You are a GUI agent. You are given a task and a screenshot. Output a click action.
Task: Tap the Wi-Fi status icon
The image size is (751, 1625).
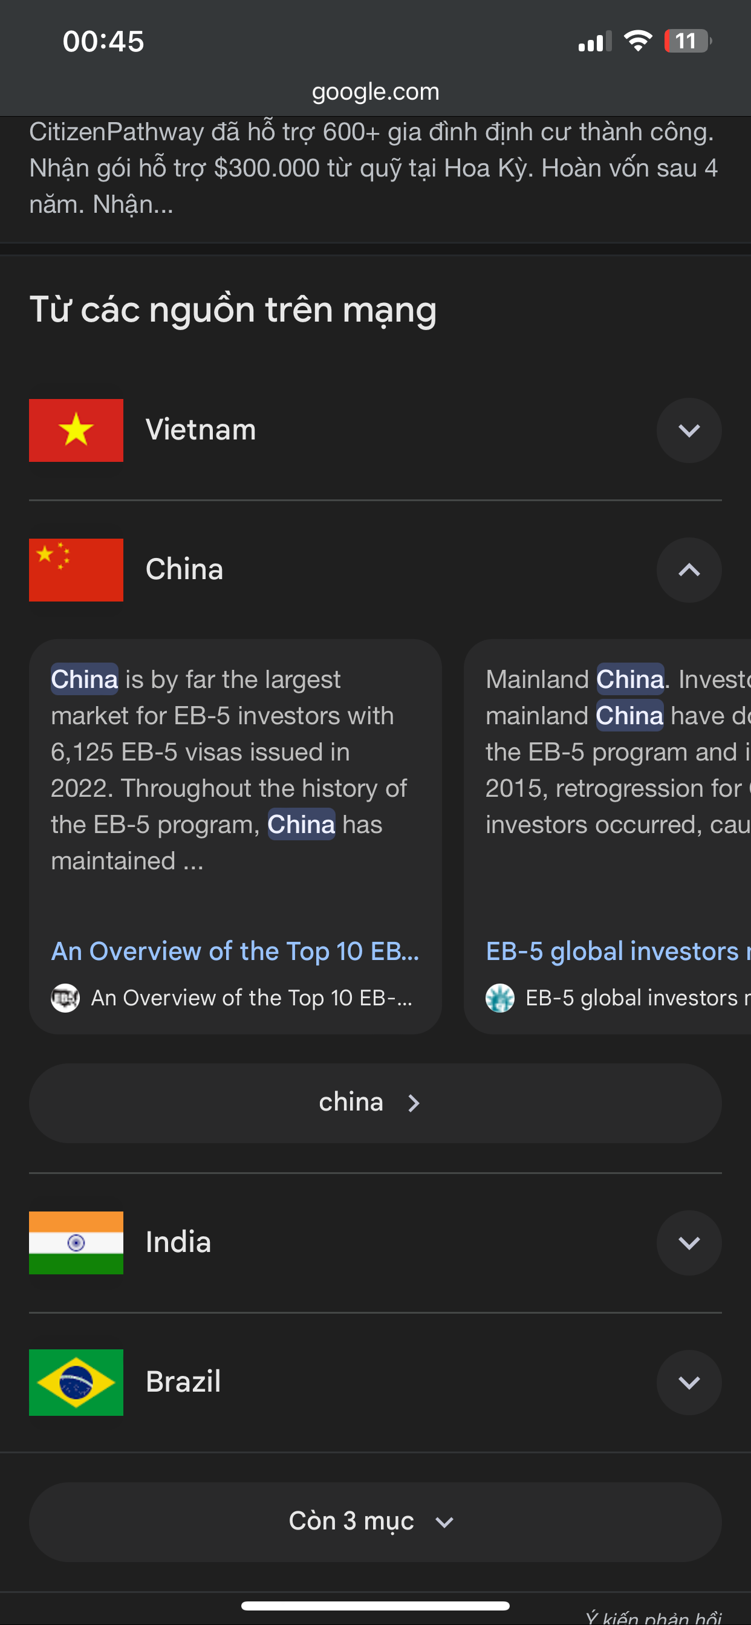pos(637,42)
